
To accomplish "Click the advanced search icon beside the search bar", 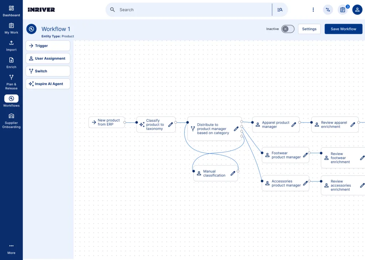I will click(280, 10).
